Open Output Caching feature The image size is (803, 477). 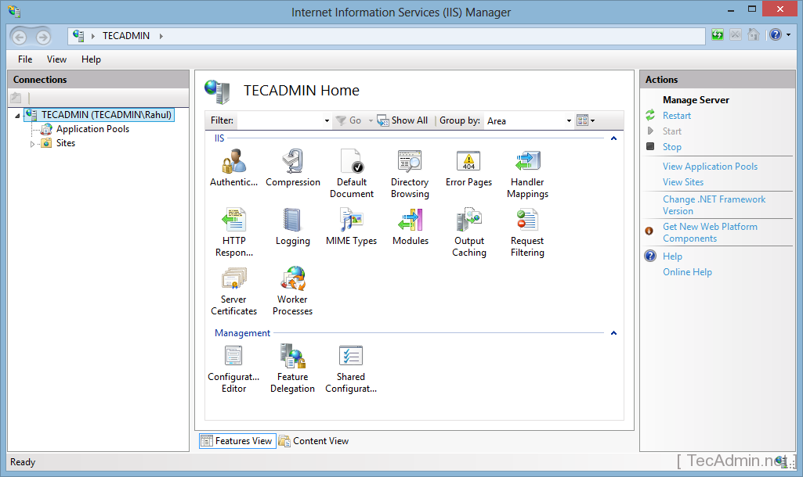click(469, 232)
